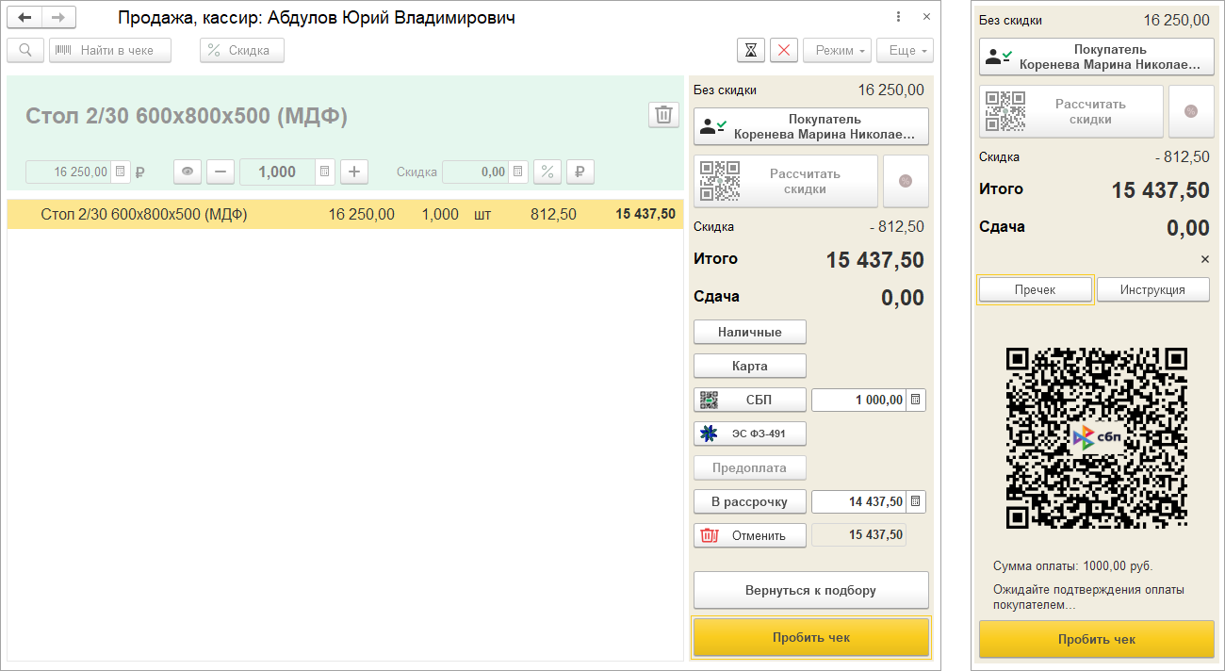Click 'Пробить чек' in main window
1225x671 pixels.
(811, 637)
